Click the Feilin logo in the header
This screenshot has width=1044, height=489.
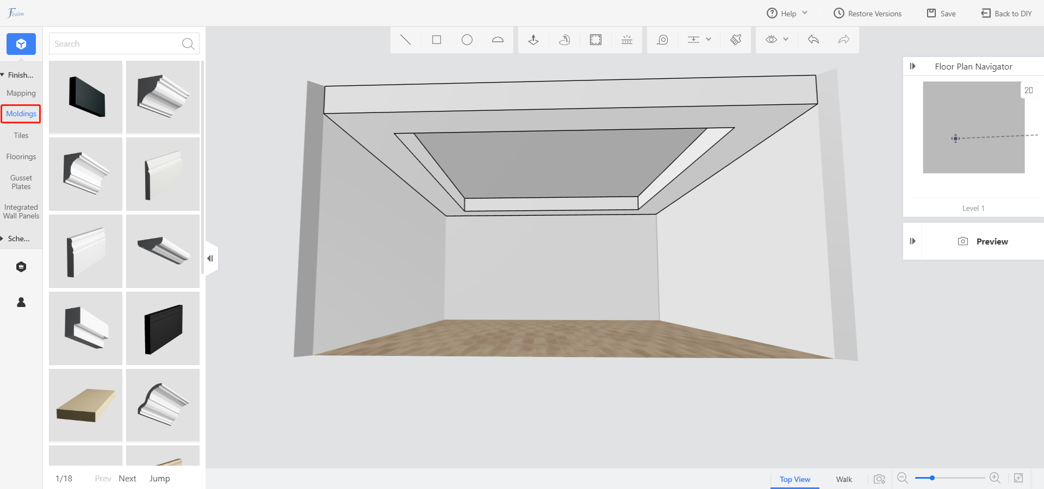(16, 13)
